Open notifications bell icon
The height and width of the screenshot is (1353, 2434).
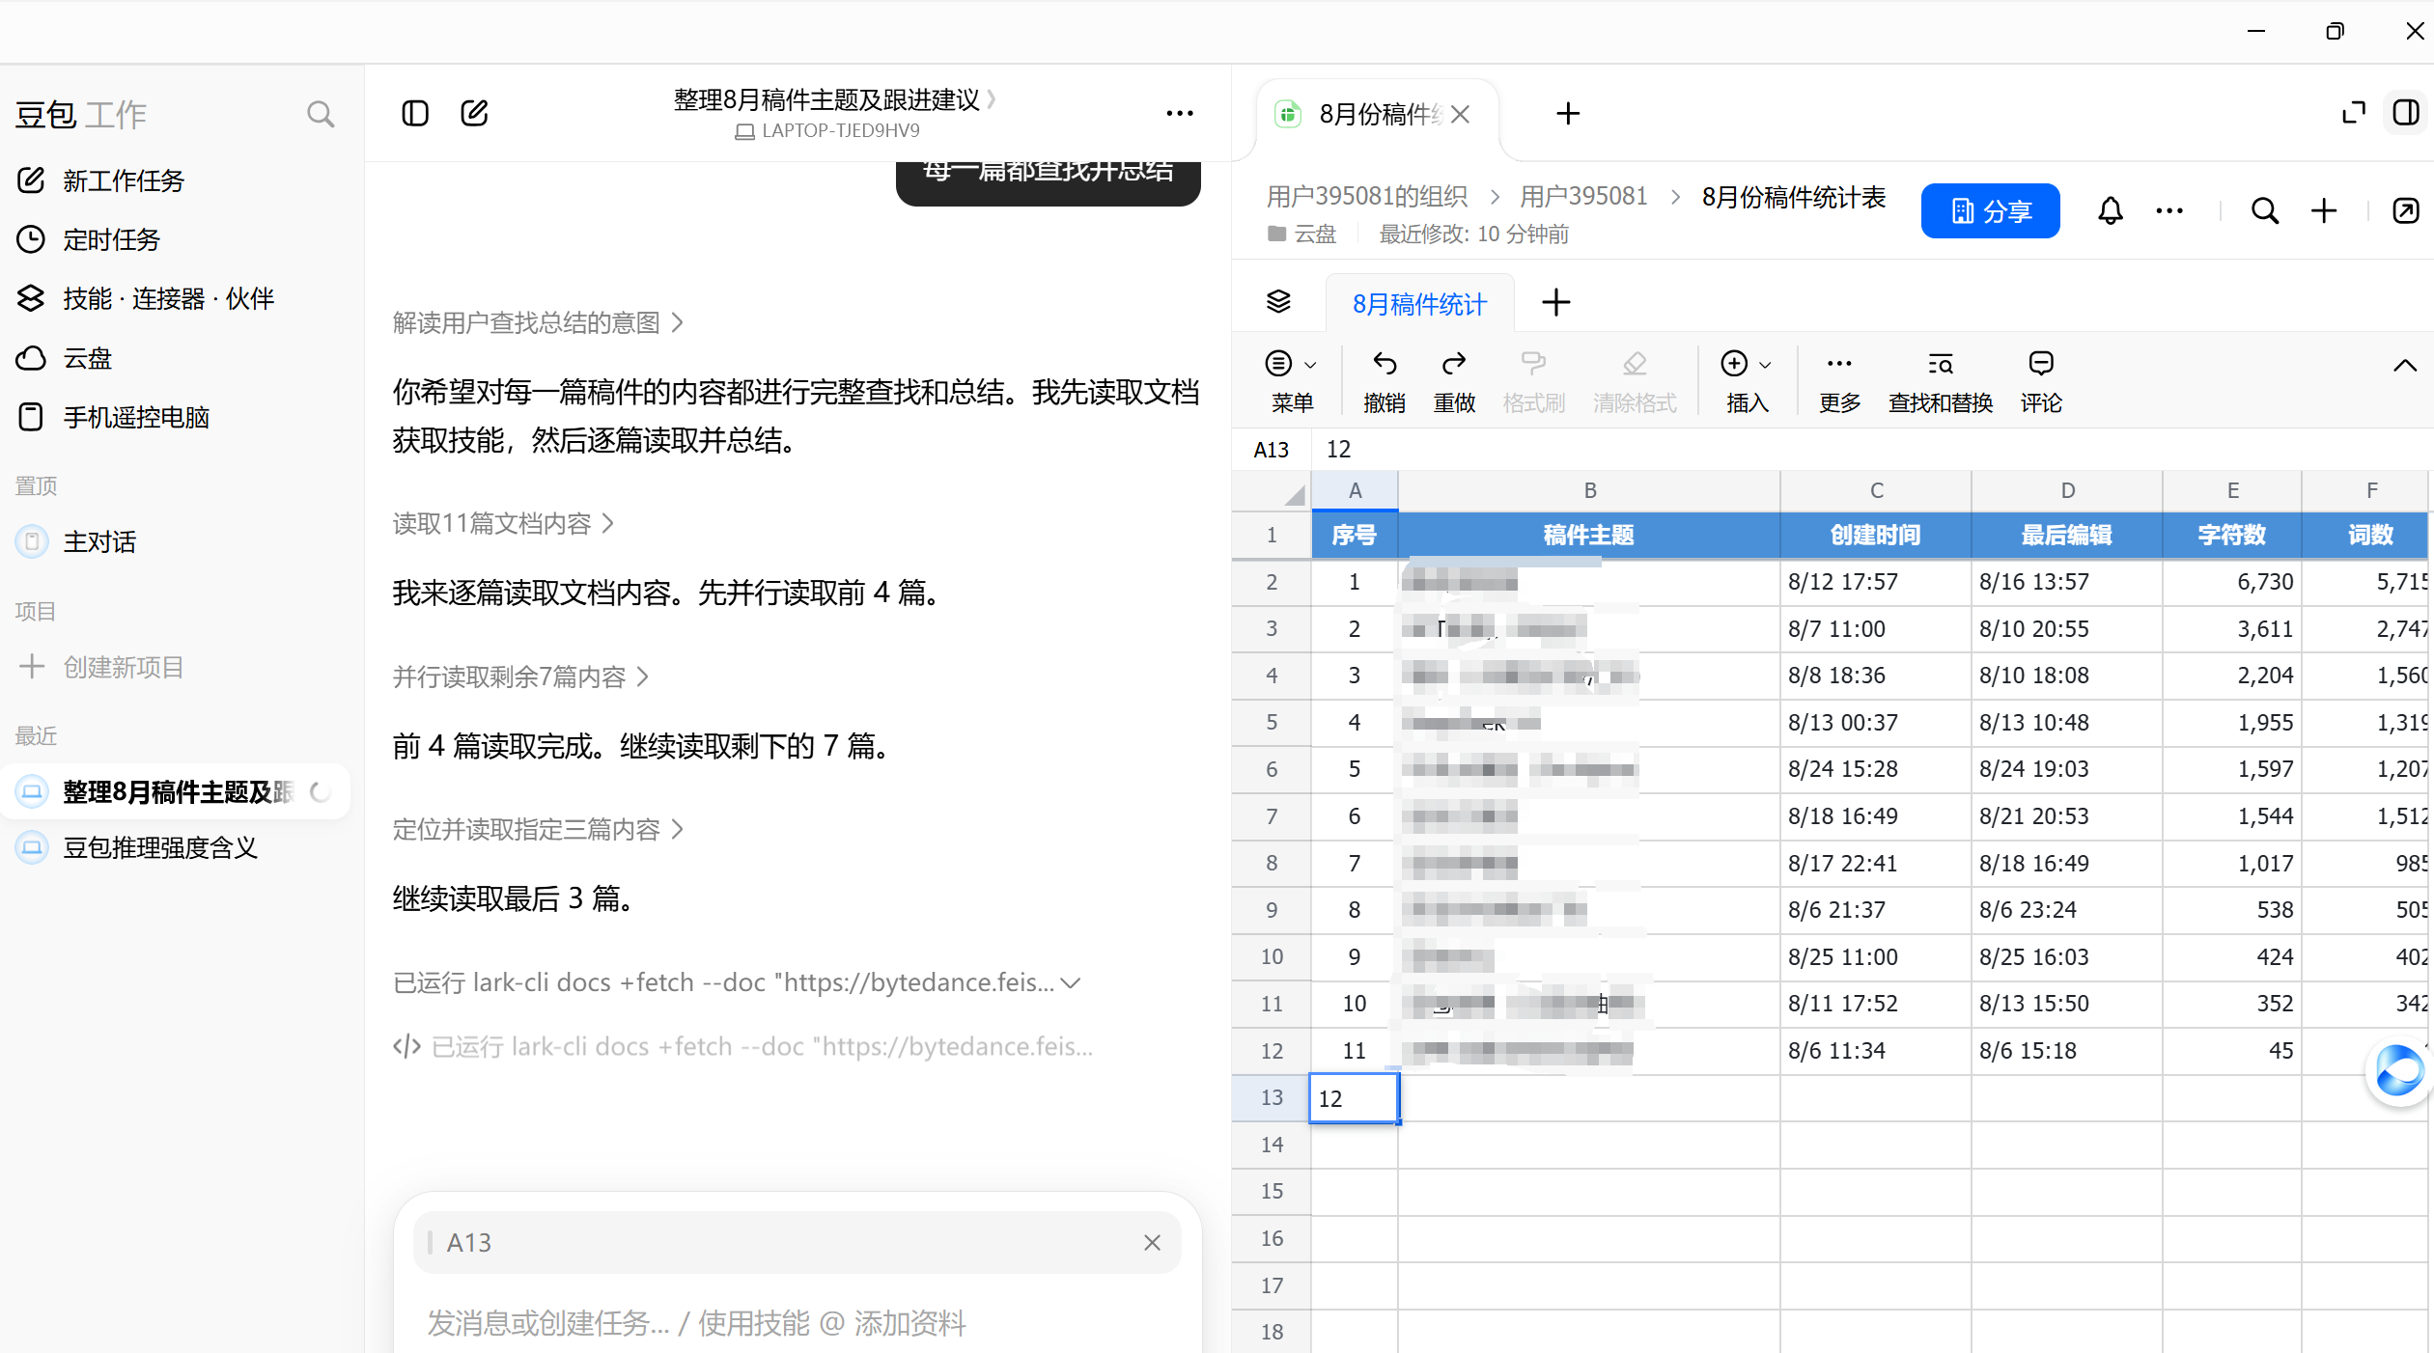[2111, 210]
